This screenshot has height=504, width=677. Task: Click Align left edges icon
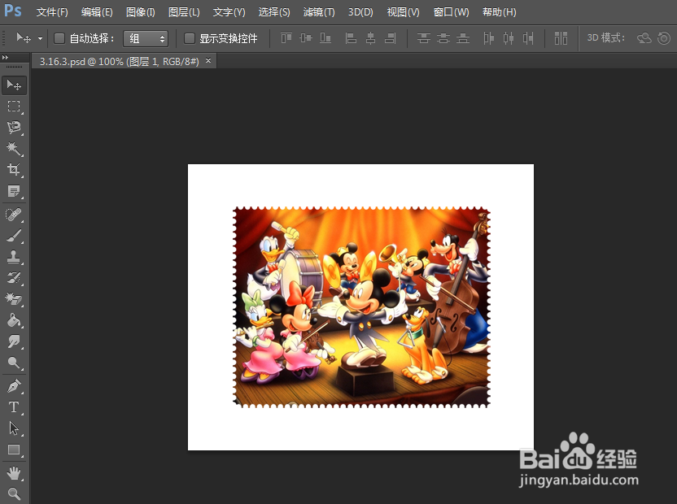pos(351,38)
